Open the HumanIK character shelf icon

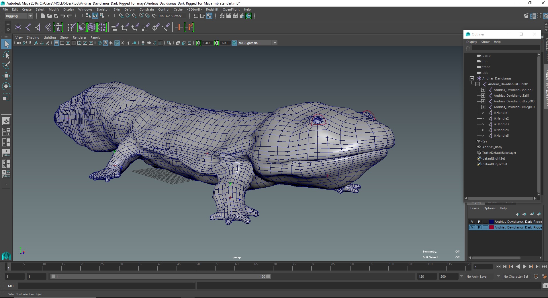pyautogui.click(x=58, y=27)
